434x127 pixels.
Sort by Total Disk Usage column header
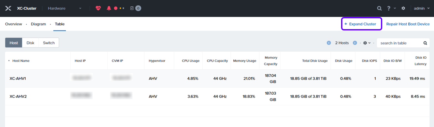315,61
